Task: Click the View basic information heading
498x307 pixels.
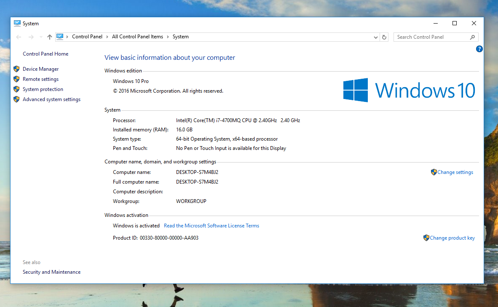Action: click(x=170, y=57)
